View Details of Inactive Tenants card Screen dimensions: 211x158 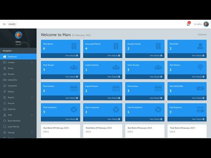114,77
